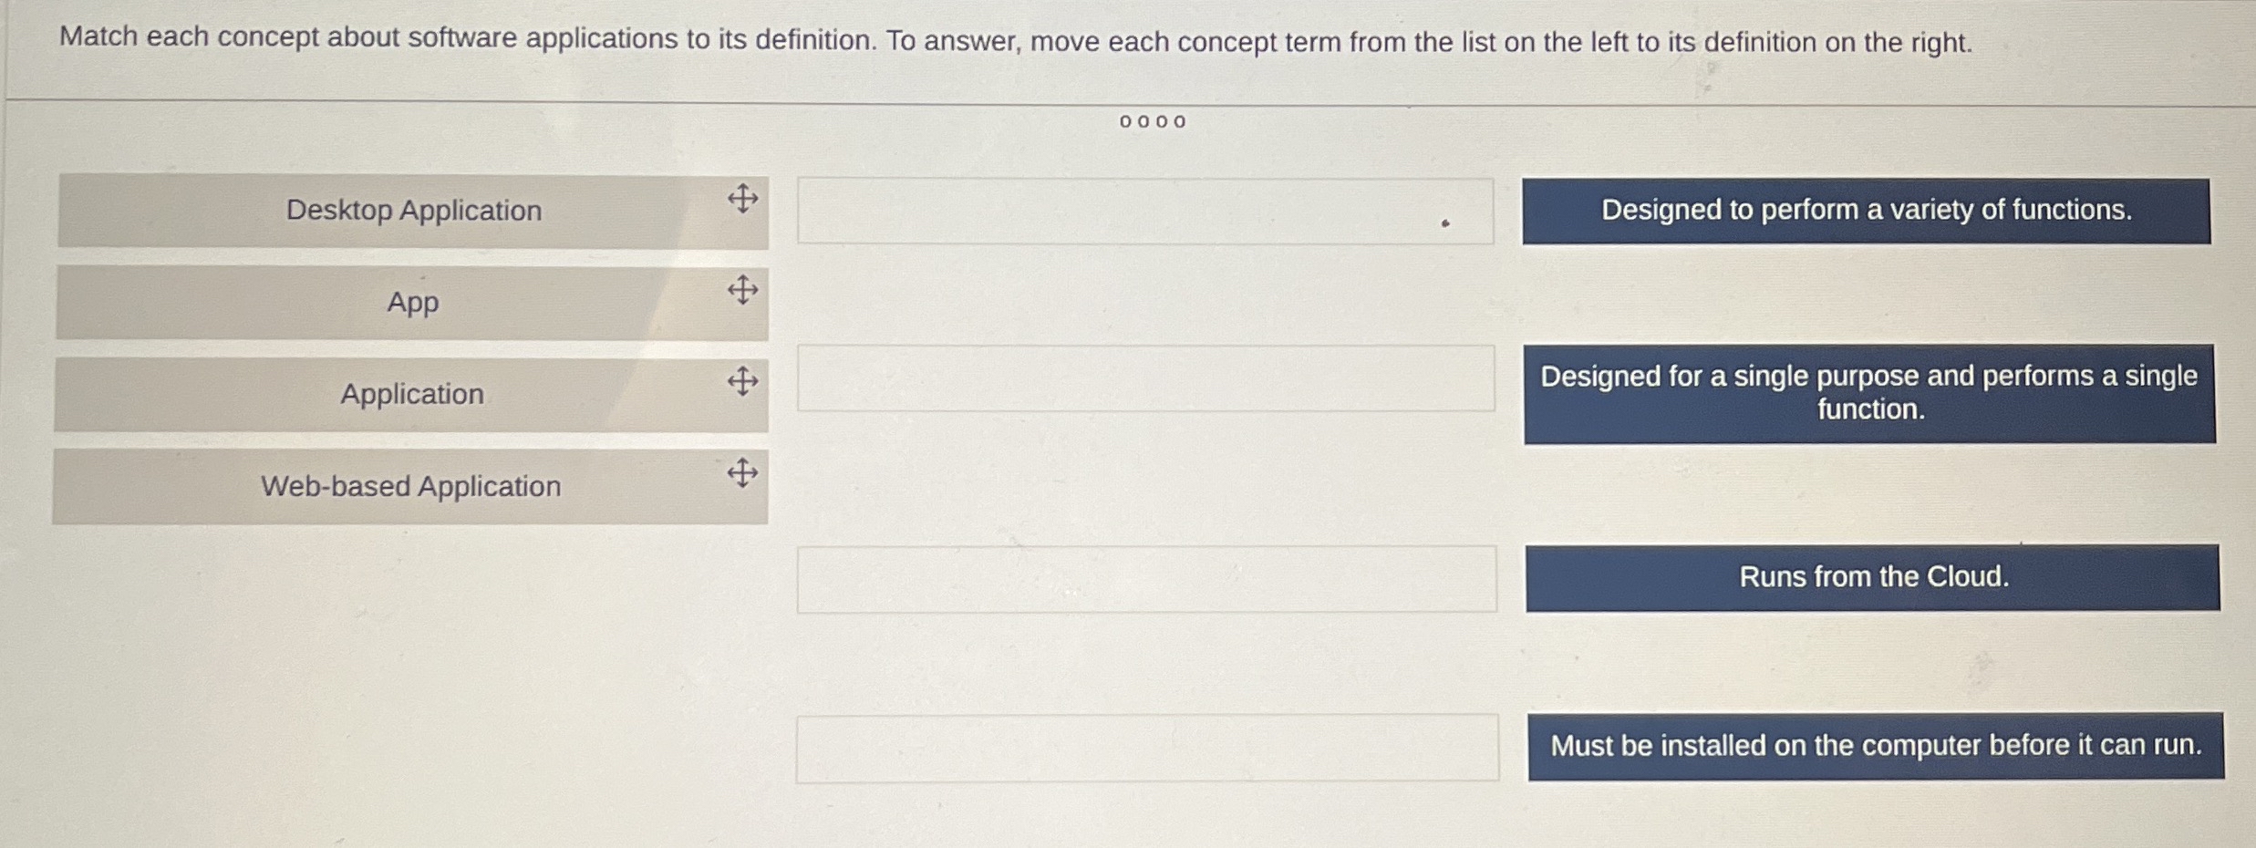Select the first progress dot above the list

tap(1123, 121)
